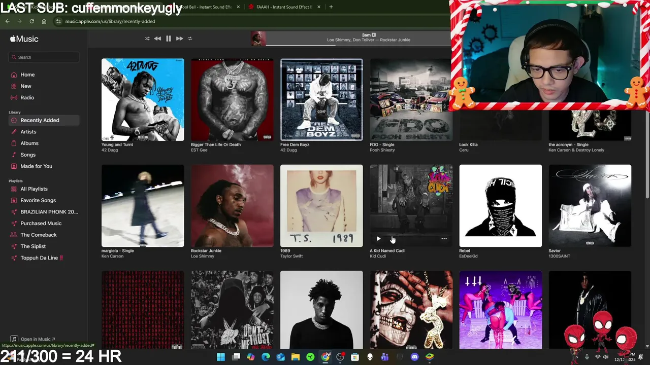The height and width of the screenshot is (365, 650).
Task: Play A Kid Named Cudi with its play button
Action: [378, 239]
